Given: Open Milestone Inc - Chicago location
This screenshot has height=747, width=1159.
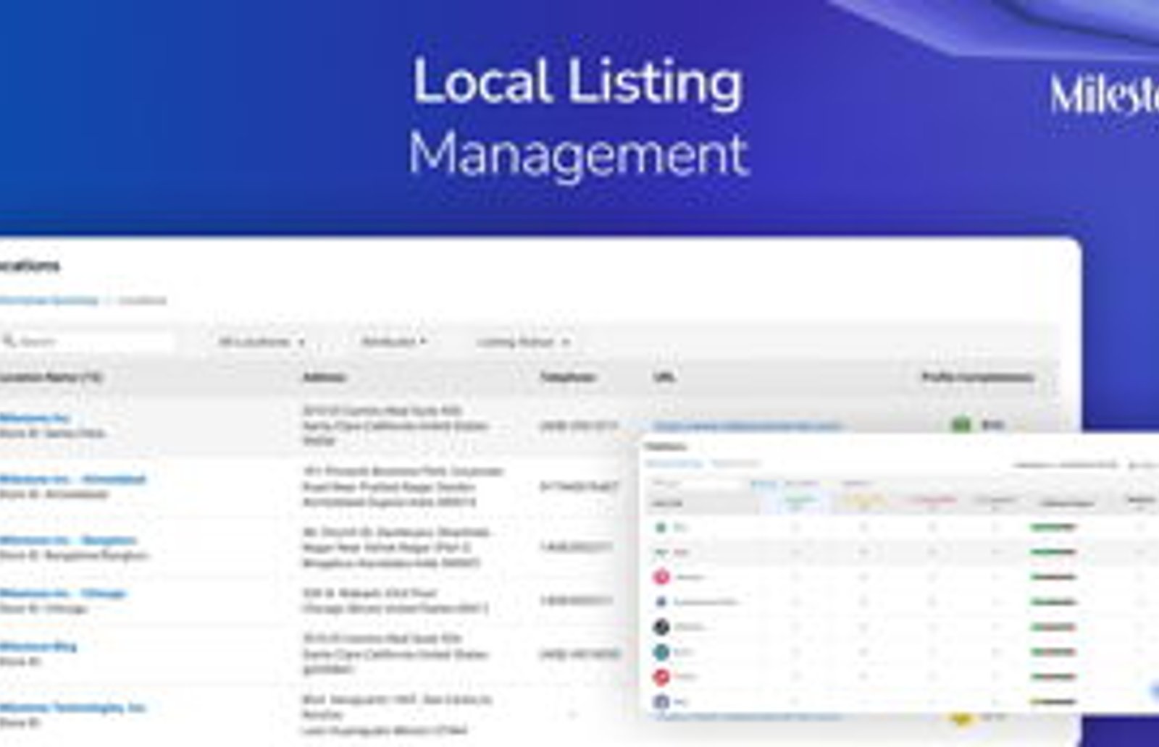Looking at the screenshot, I should pos(63,594).
